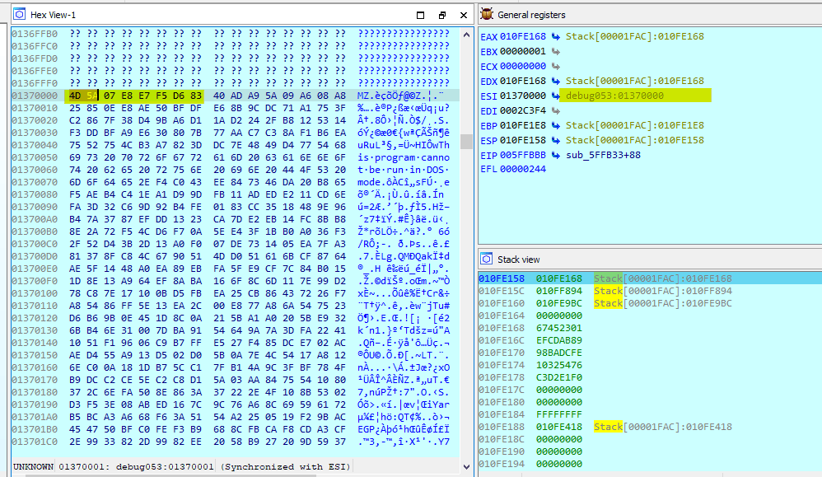Click the General registers bug icon

click(487, 14)
